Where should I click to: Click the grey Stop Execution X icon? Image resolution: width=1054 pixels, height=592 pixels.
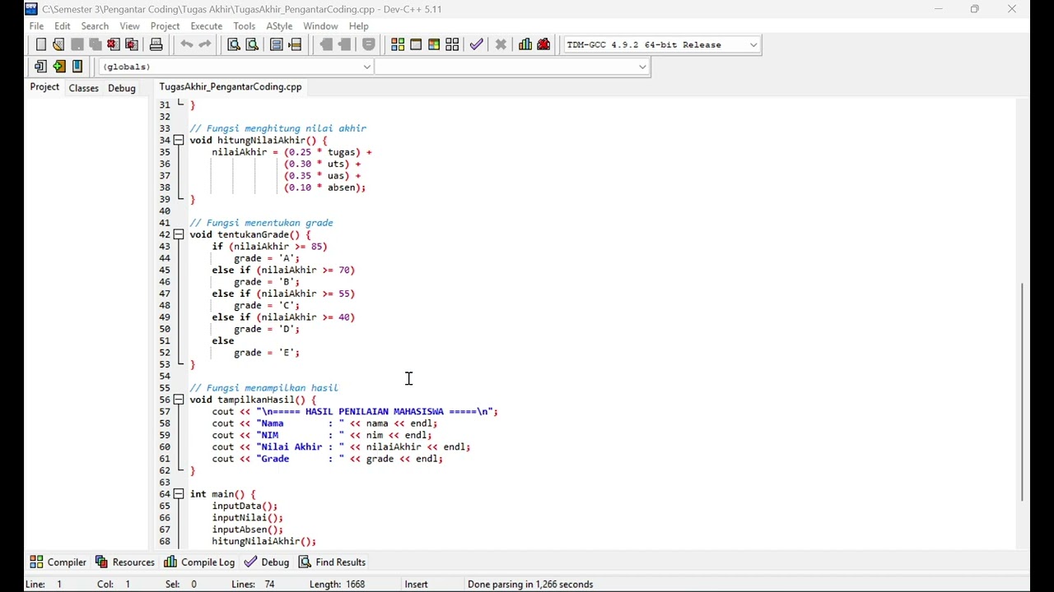tap(501, 44)
